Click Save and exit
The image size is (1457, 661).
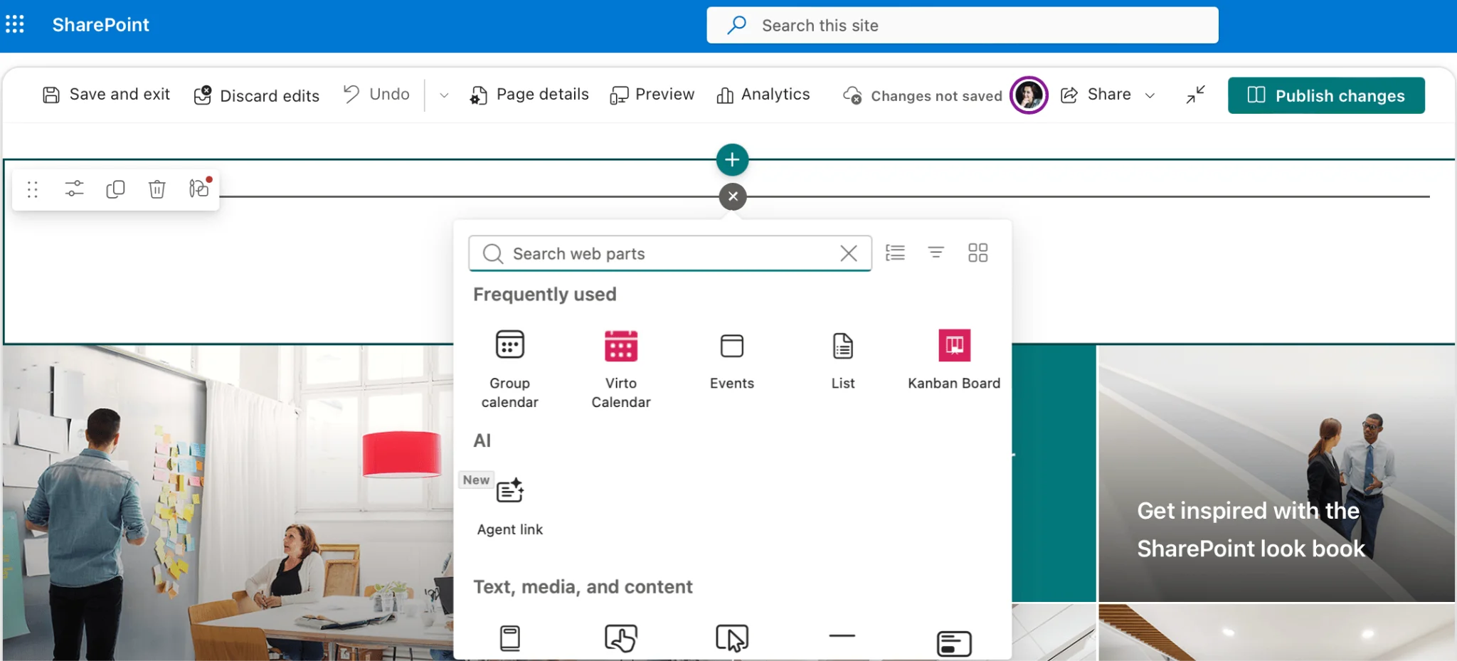(107, 95)
